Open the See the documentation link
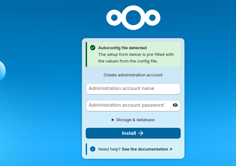Screen dimensions: 236x166 (x=145, y=149)
